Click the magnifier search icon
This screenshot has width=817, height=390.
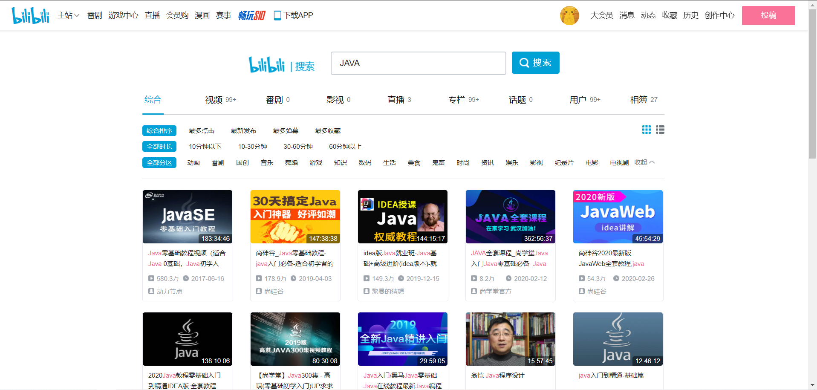click(x=524, y=62)
